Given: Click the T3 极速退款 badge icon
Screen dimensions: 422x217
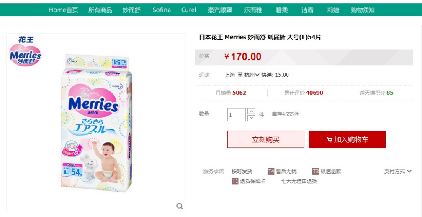Looking at the screenshot, I should tap(315, 171).
